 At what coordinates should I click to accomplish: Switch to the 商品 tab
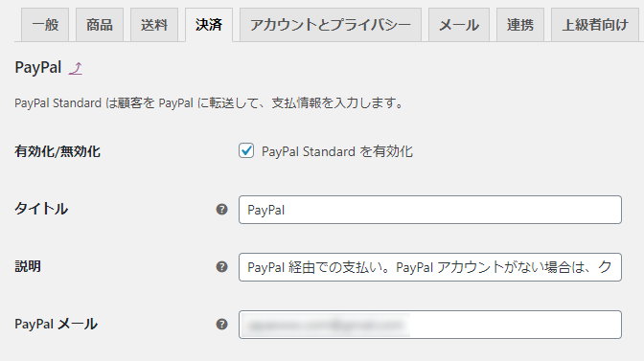coord(100,25)
